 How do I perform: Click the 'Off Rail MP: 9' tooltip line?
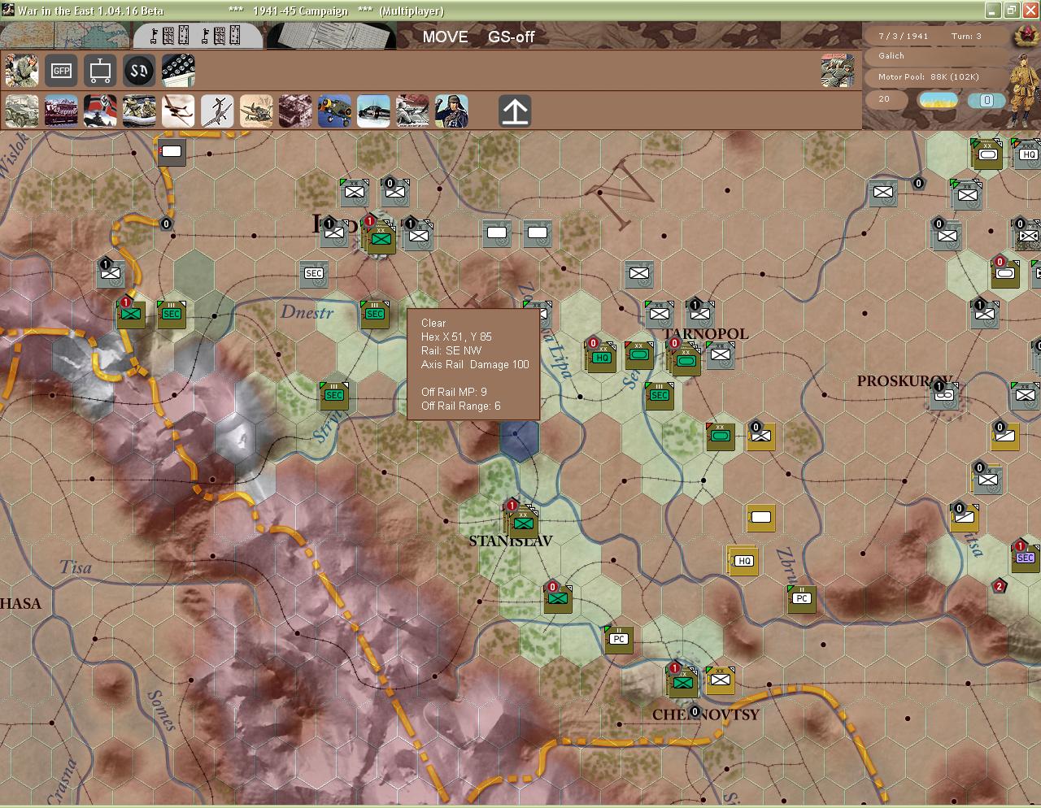click(454, 393)
